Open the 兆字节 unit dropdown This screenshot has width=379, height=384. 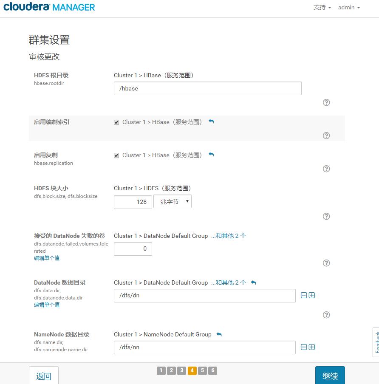[173, 202]
